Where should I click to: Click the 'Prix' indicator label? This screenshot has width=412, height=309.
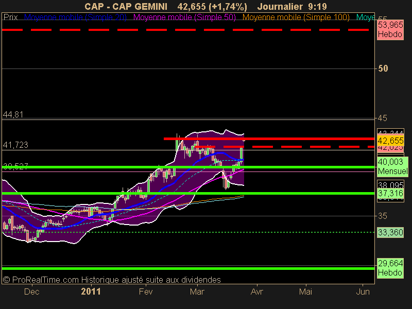pos(10,18)
